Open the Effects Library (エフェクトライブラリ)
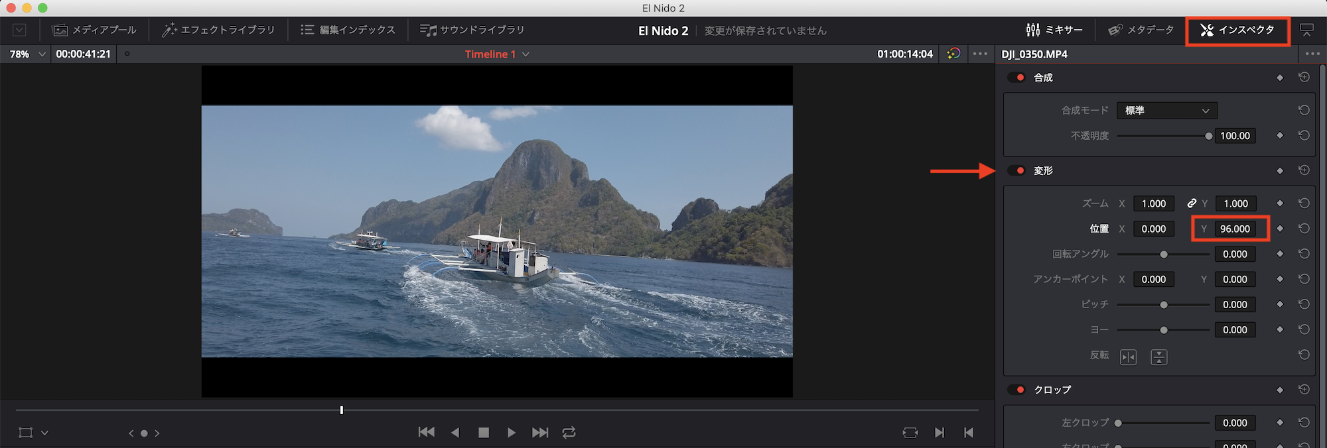The height and width of the screenshot is (448, 1327). [218, 30]
